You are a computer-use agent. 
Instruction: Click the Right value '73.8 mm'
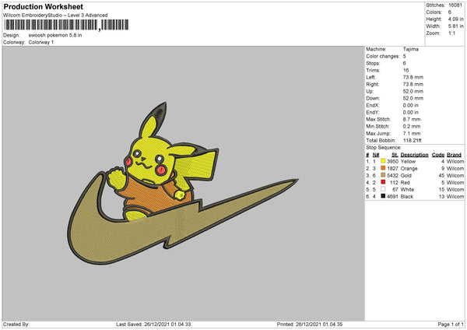pos(413,84)
